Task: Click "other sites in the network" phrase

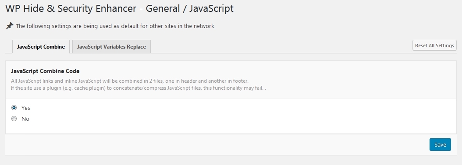Action: (x=182, y=26)
